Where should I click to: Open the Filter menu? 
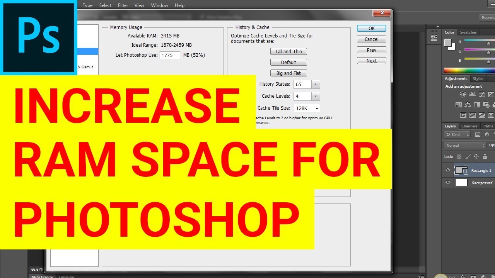[123, 5]
